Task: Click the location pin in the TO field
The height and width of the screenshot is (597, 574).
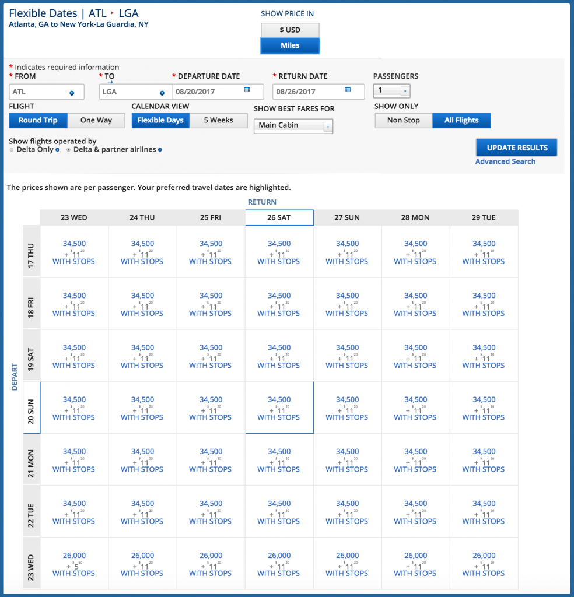Action: click(162, 93)
